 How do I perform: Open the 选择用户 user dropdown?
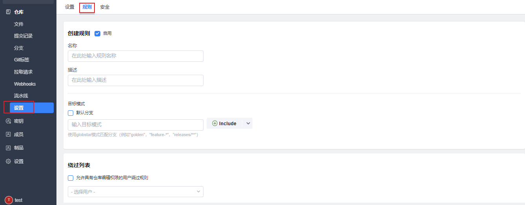coord(135,192)
